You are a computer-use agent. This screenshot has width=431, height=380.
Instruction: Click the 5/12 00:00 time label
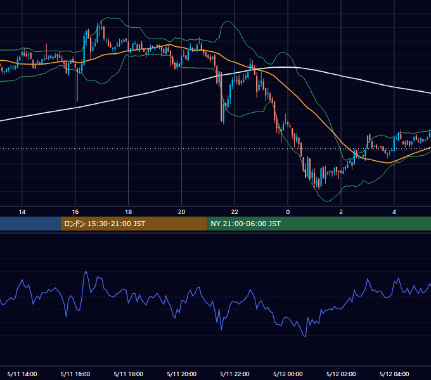pyautogui.click(x=288, y=374)
